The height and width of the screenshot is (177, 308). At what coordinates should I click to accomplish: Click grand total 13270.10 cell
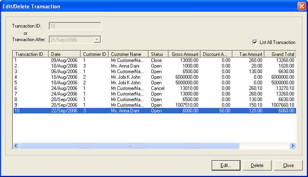click(285, 88)
